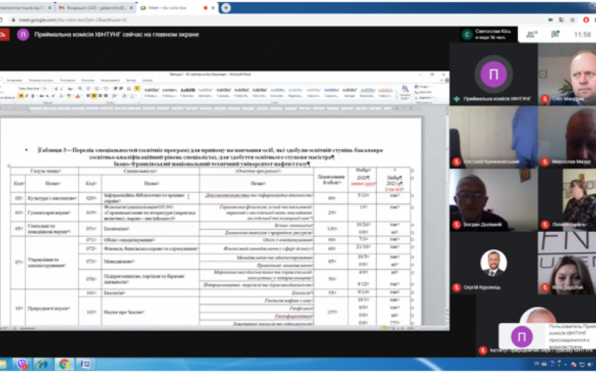Reload the page with the refresh icon

pyautogui.click(x=1, y=20)
